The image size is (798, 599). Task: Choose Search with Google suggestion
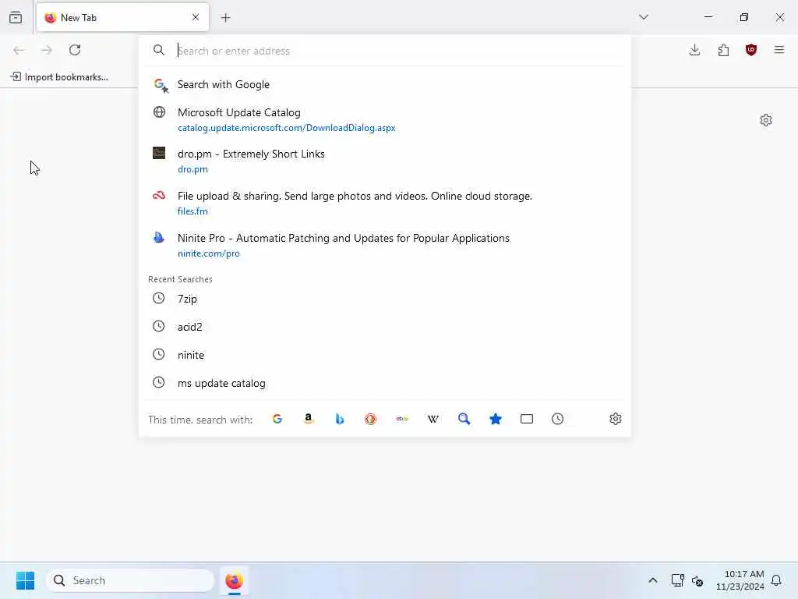(385, 84)
